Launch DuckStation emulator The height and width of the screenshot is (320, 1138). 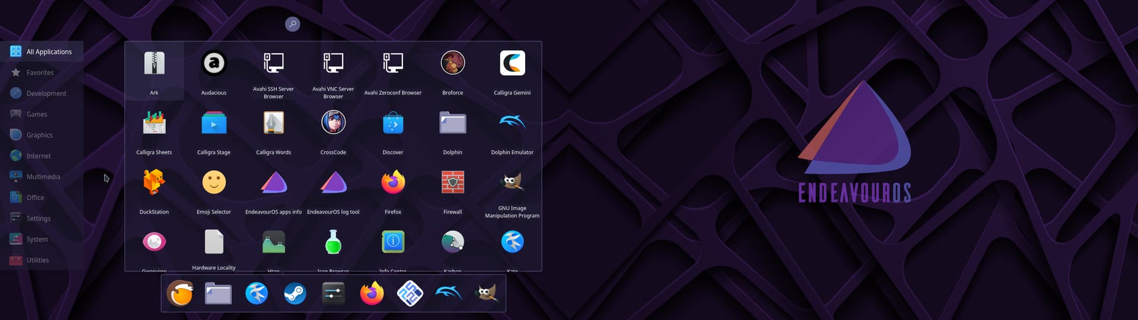pyautogui.click(x=154, y=190)
